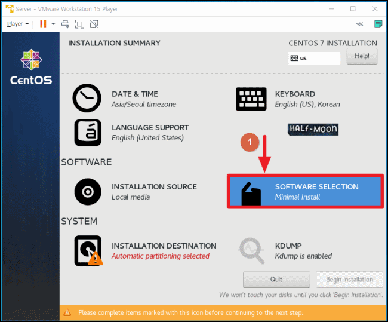This screenshot has height=322, width=388.
Task: Click the CentOS logo in the sidebar
Action: tap(31, 67)
